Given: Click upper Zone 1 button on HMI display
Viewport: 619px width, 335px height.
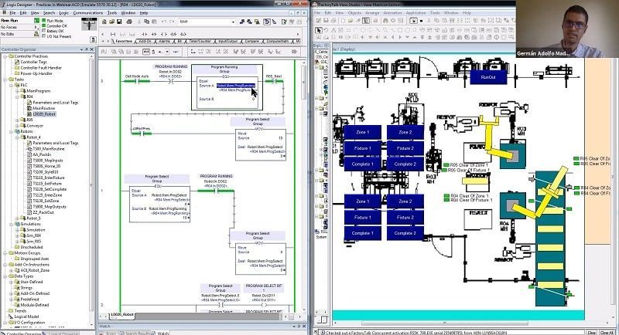Looking at the screenshot, I should 362,132.
